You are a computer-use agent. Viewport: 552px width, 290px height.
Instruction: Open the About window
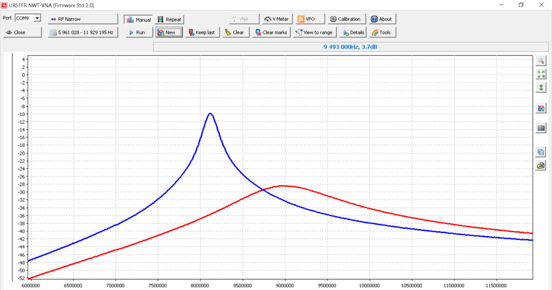click(x=381, y=19)
